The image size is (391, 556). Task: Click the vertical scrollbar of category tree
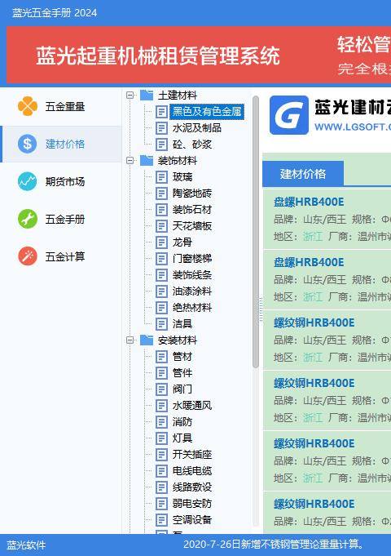(x=256, y=232)
